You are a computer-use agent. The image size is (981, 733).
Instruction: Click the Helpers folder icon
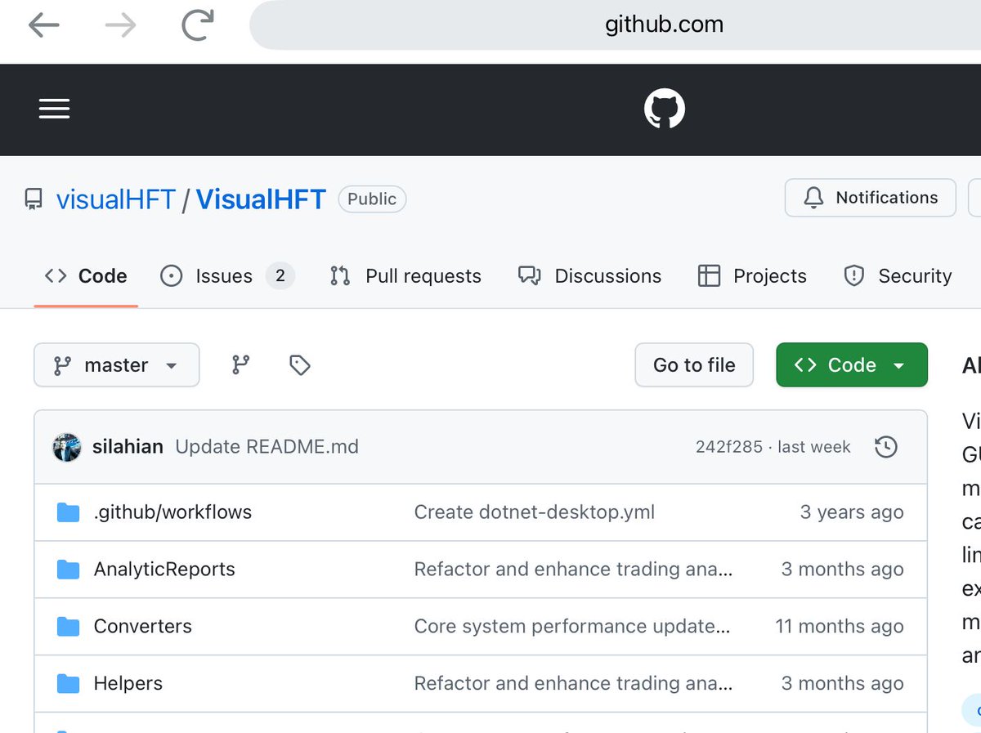[x=66, y=683]
